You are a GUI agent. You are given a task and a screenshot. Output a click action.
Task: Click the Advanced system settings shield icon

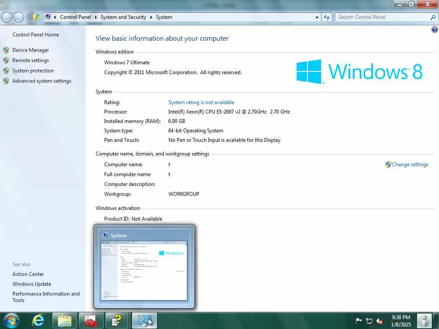(x=6, y=81)
